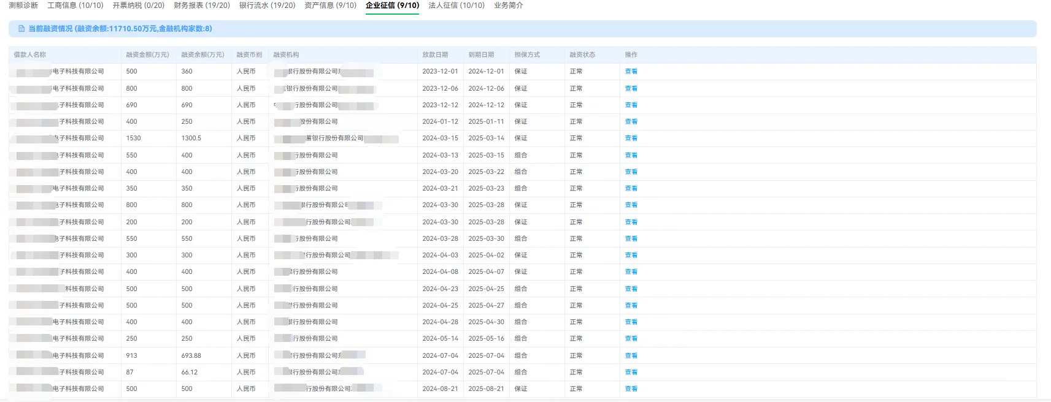The height and width of the screenshot is (402, 1051).
Task: Switch to the 资产信息 (9/10) tab
Action: [331, 6]
